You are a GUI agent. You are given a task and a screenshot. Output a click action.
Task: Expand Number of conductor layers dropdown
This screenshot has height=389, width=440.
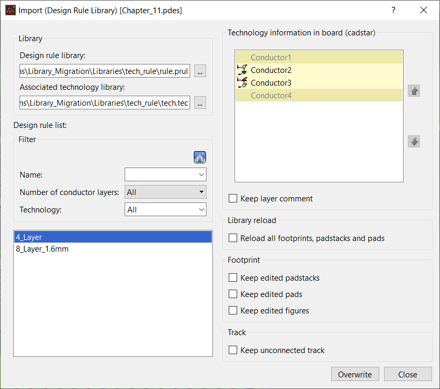[x=165, y=192]
